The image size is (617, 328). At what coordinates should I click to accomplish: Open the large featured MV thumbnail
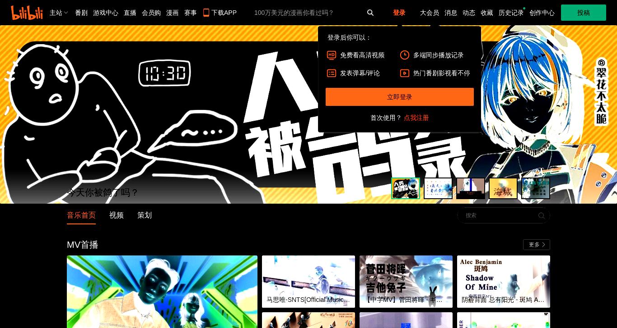(162, 292)
